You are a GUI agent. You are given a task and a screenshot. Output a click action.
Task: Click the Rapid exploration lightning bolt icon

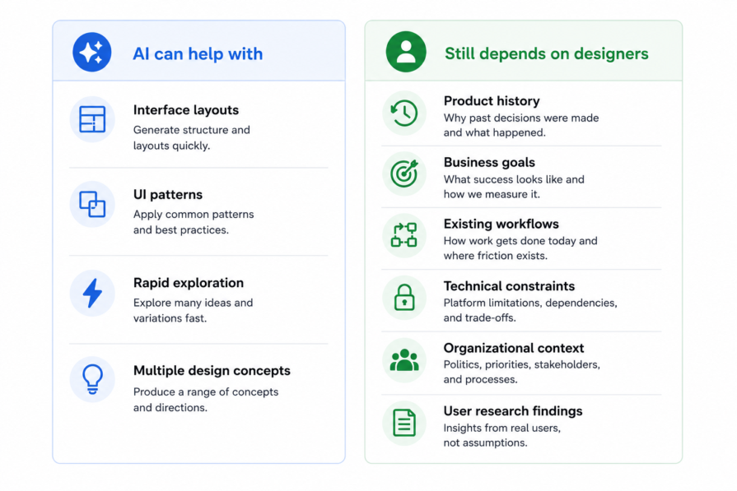[92, 293]
